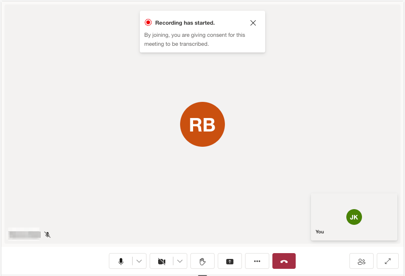The image size is (405, 276).
Task: Click the JK avatar in your self-view
Action: click(x=354, y=217)
